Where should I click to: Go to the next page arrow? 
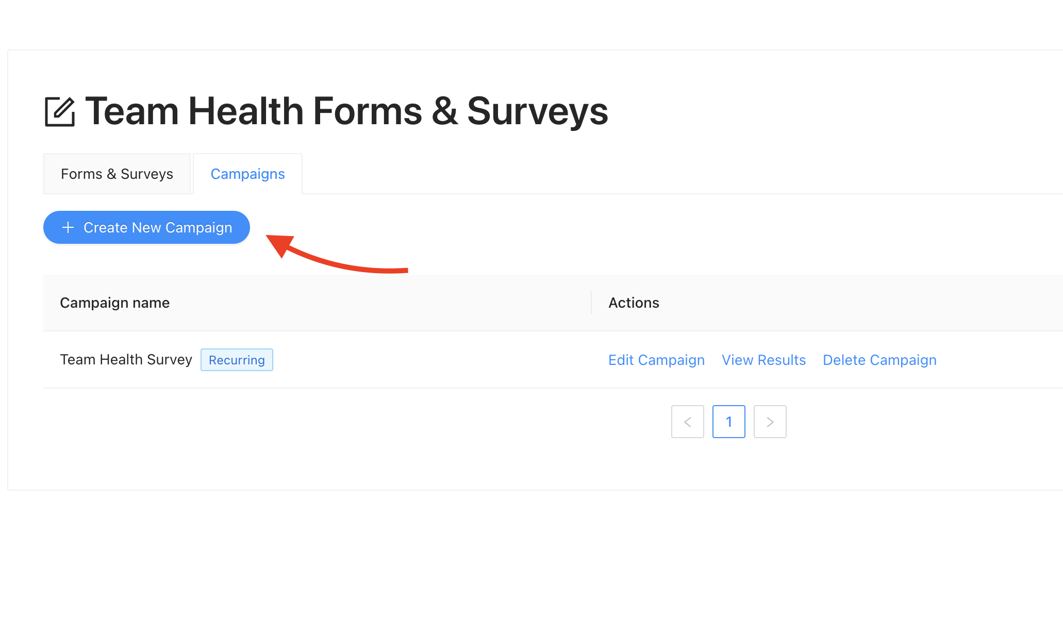[770, 422]
